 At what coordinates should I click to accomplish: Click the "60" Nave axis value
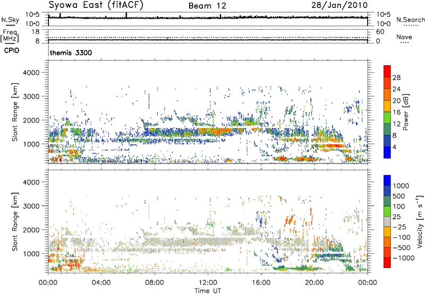(x=380, y=32)
